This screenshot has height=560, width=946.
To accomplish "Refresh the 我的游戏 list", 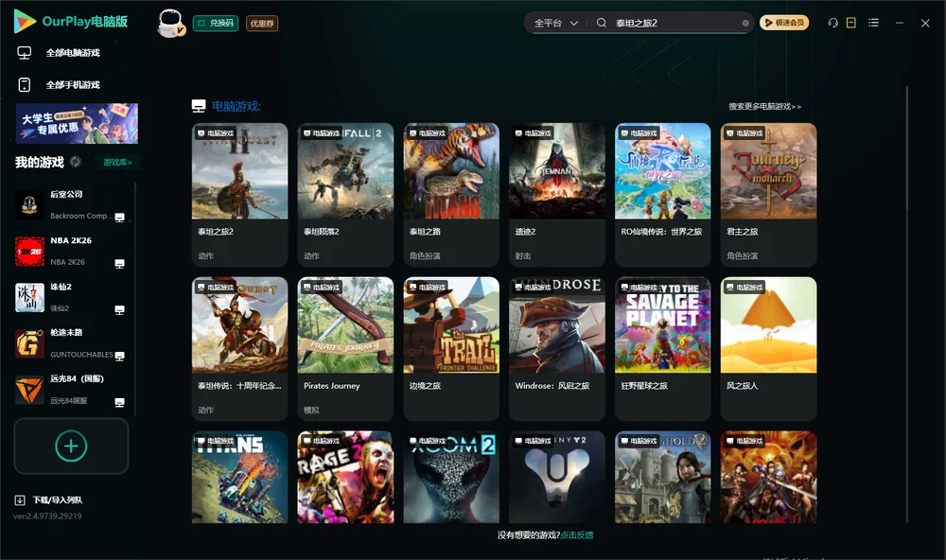I will pos(76,162).
